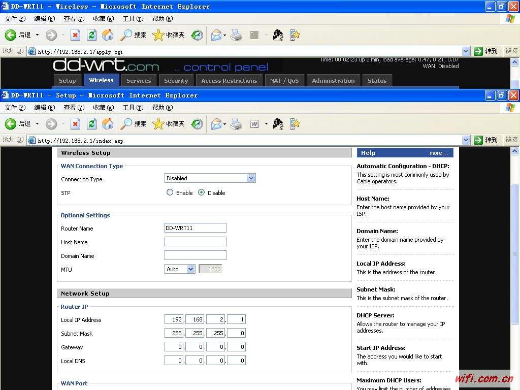Screen dimensions: 520x390
Task: Open the MTU Auto dropdown
Action: pyautogui.click(x=180, y=269)
